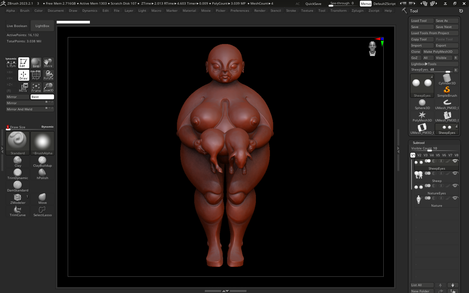Toggle Live Boolean mode
This screenshot has width=469, height=293.
click(x=17, y=26)
